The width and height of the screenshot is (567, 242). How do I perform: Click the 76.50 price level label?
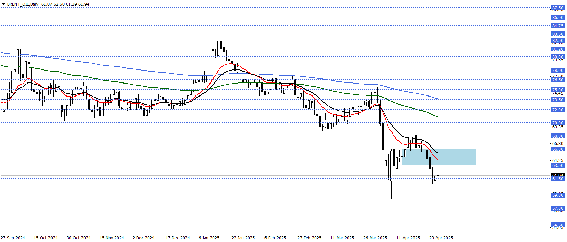click(558, 80)
